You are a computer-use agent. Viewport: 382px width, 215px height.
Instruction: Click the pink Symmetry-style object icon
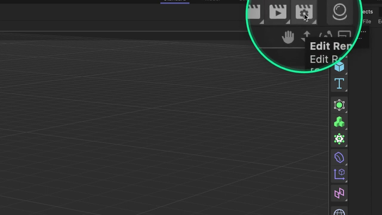pos(339,193)
